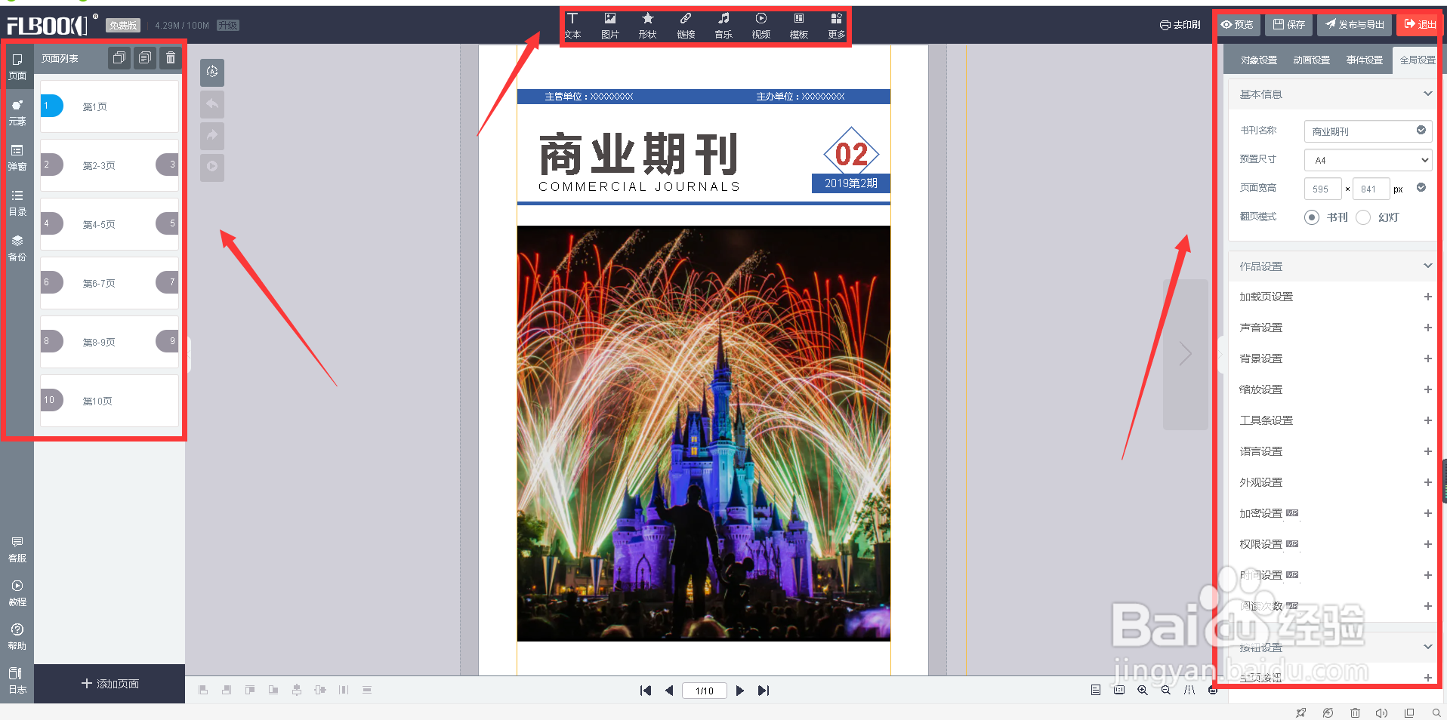Go to the previous page

pos(669,691)
